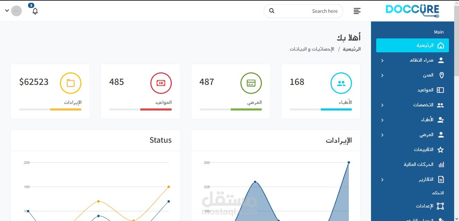The width and height of the screenshot is (459, 221).
Task: Click the التخصصات group icon
Action: (x=440, y=105)
